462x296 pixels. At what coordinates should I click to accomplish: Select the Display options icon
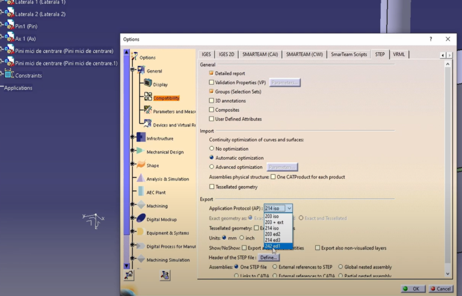pyautogui.click(x=148, y=83)
